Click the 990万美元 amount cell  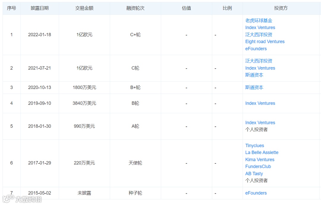(x=84, y=126)
